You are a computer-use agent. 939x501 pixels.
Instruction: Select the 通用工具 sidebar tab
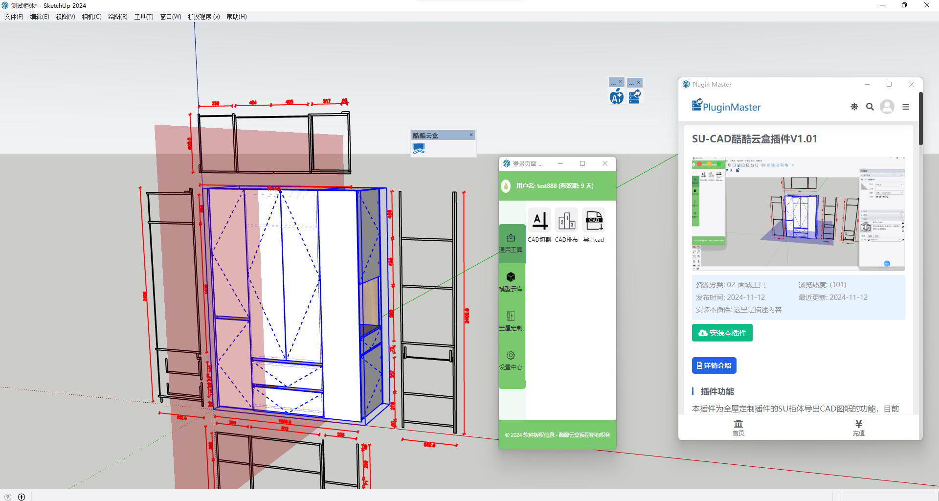pos(511,243)
